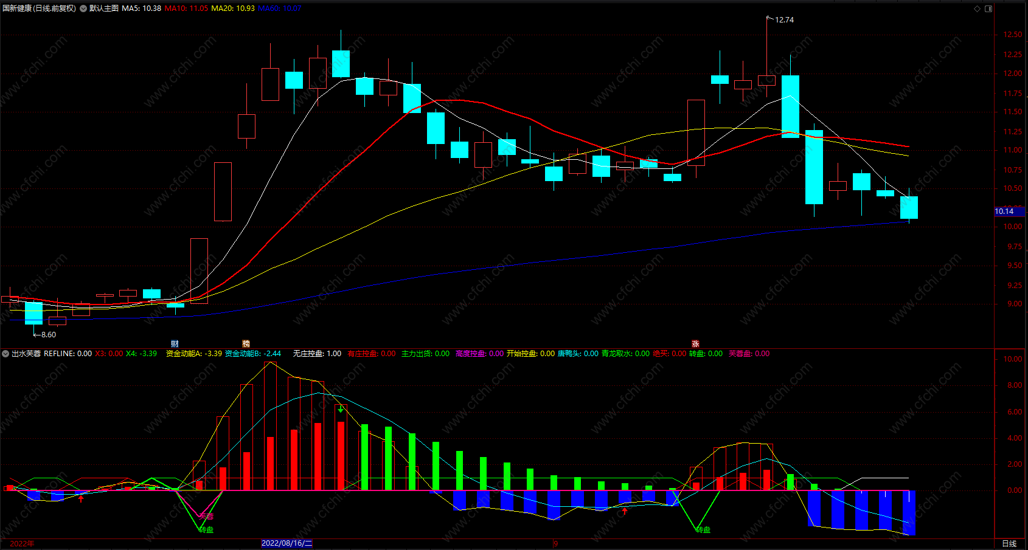Click the 开始控盘: 0.00 value
This screenshot has width=1028, height=550.
(x=531, y=354)
